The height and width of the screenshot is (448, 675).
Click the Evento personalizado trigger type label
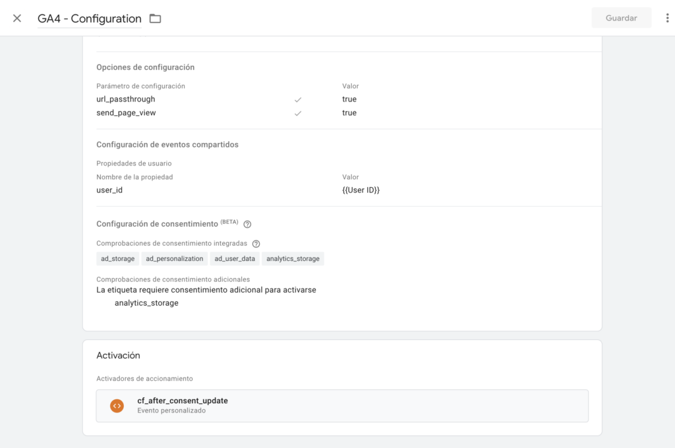click(171, 410)
